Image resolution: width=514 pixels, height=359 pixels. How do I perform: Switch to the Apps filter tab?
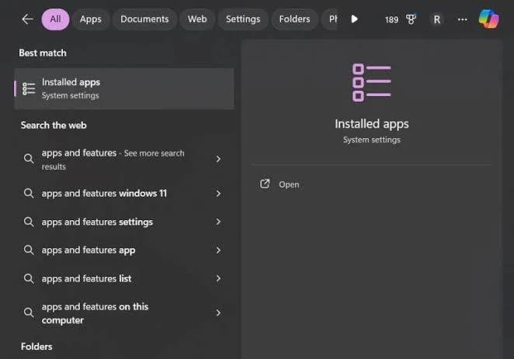pyautogui.click(x=91, y=19)
